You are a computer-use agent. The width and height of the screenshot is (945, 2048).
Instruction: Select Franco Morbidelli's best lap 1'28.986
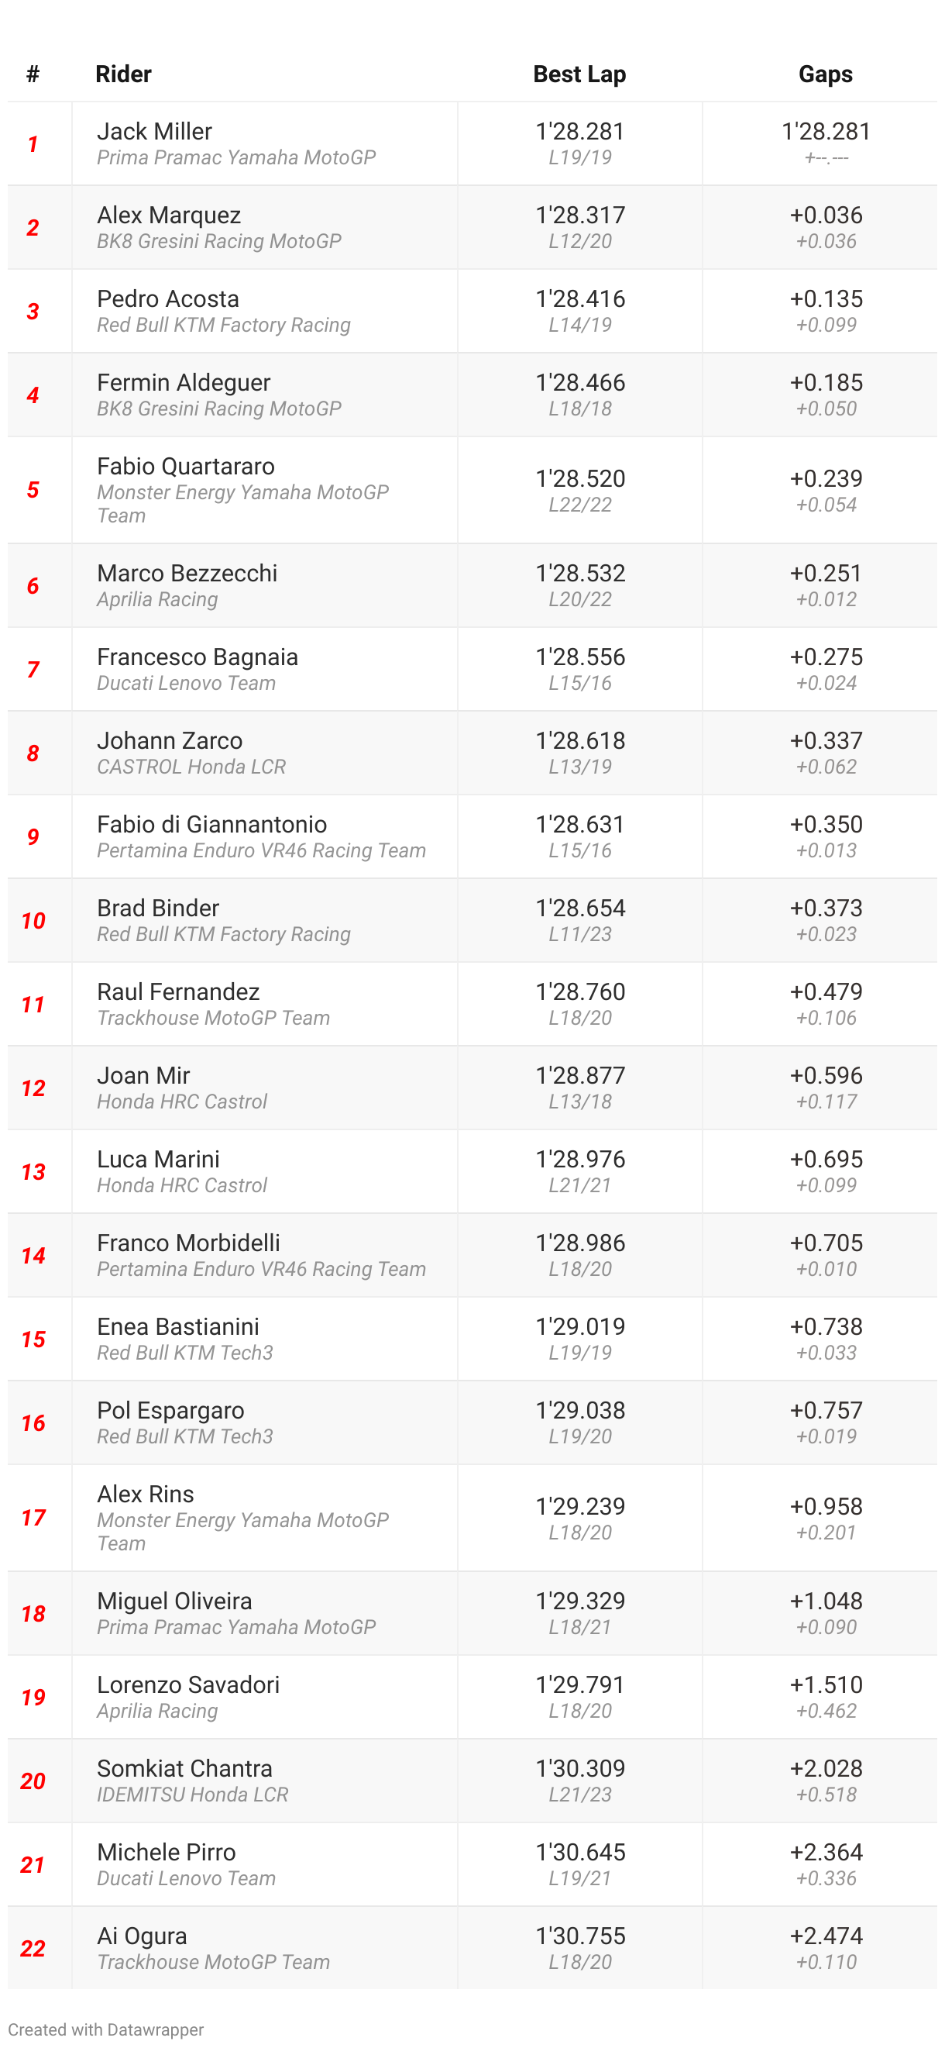click(579, 1243)
